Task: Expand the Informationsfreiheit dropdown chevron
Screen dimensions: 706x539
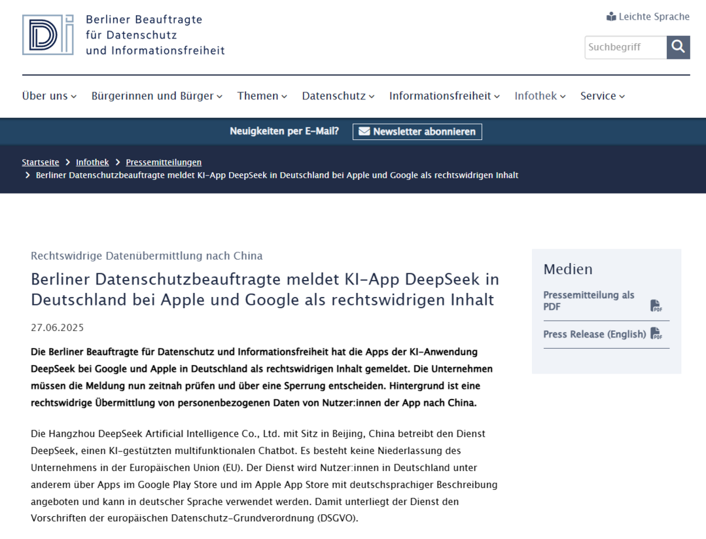Action: point(497,96)
